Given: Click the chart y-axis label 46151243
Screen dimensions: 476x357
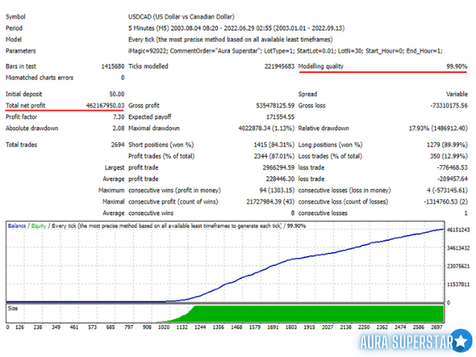Looking at the screenshot, I should pyautogui.click(x=458, y=230).
